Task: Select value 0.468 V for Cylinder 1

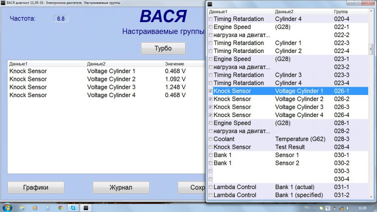Action: (175, 71)
